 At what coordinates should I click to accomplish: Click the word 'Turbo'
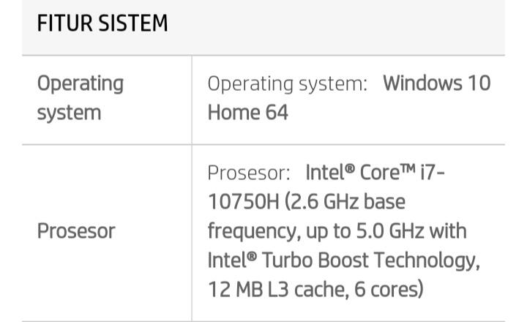(x=287, y=261)
